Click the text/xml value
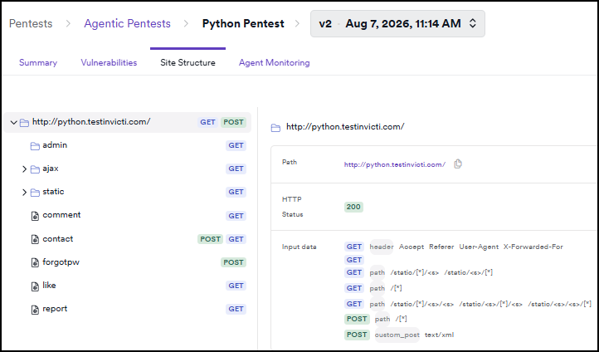Image resolution: width=599 pixels, height=352 pixels. coord(440,335)
